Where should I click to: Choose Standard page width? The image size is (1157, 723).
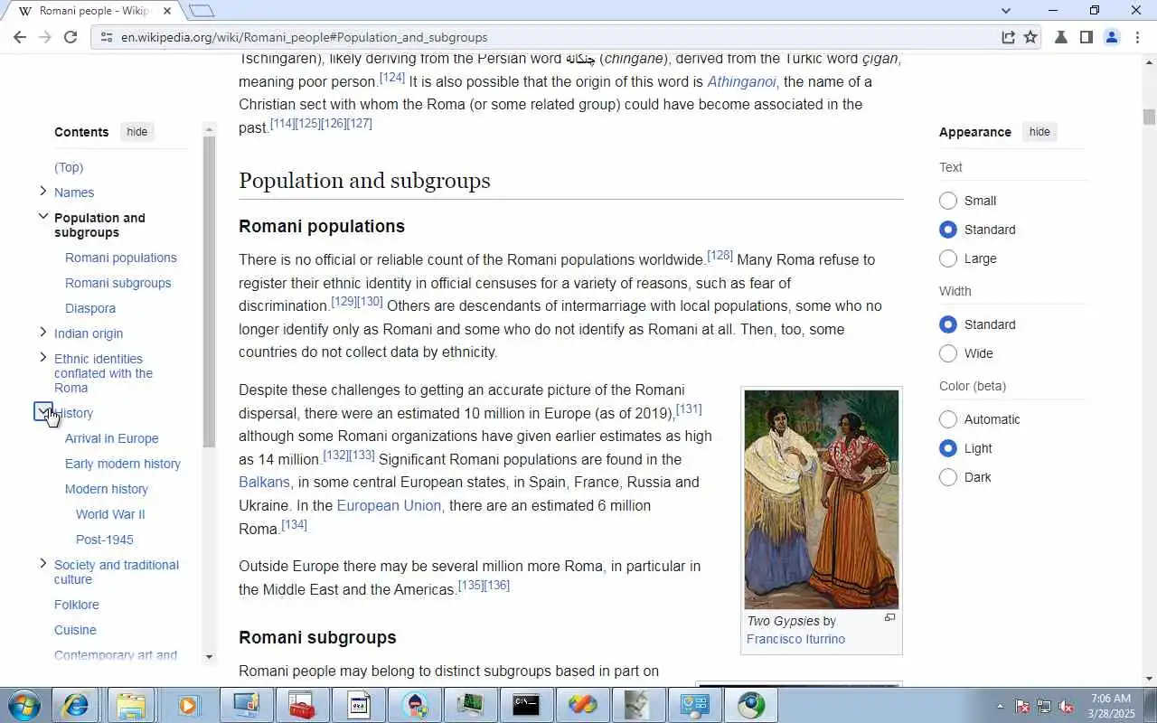948,324
